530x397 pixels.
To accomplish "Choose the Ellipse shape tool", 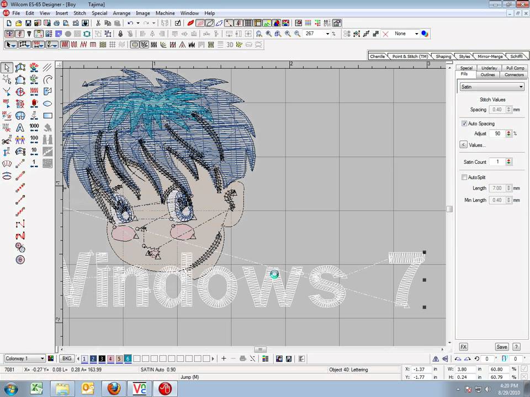I will pyautogui.click(x=47, y=104).
